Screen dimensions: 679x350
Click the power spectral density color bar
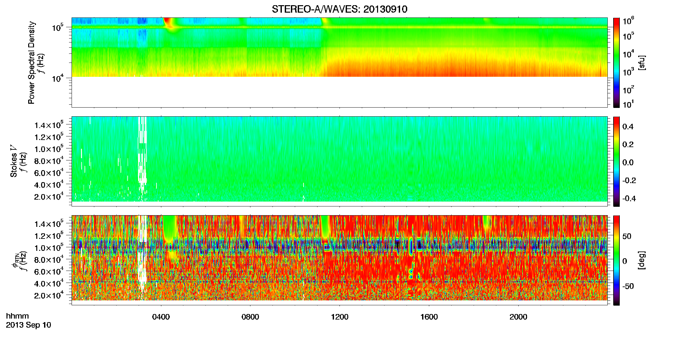[616, 63]
